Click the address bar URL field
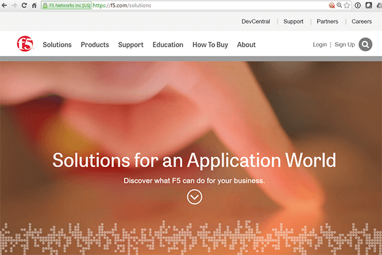Screen dimensions: 382x255 (x=191, y=5)
